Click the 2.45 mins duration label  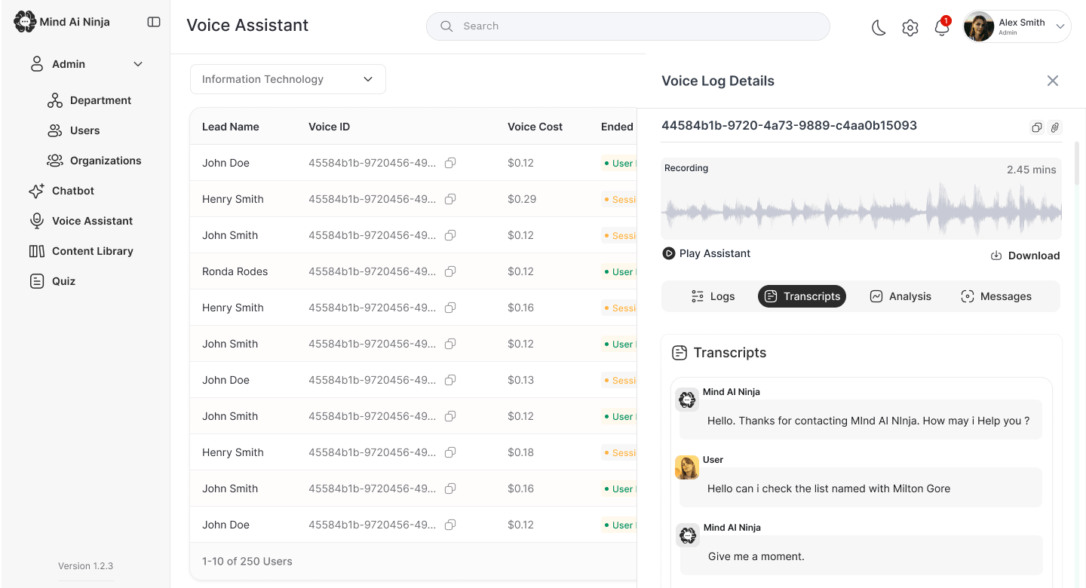click(x=1031, y=170)
